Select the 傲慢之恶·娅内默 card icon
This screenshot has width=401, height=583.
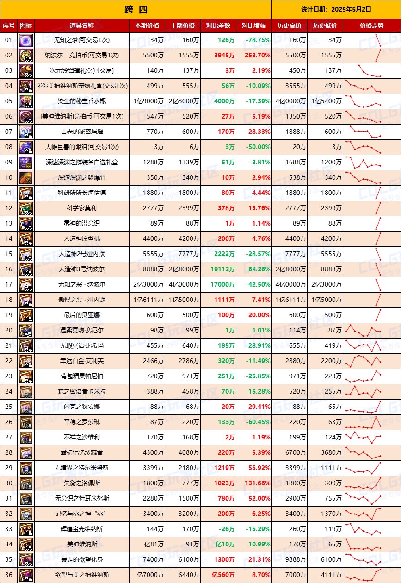click(x=26, y=300)
